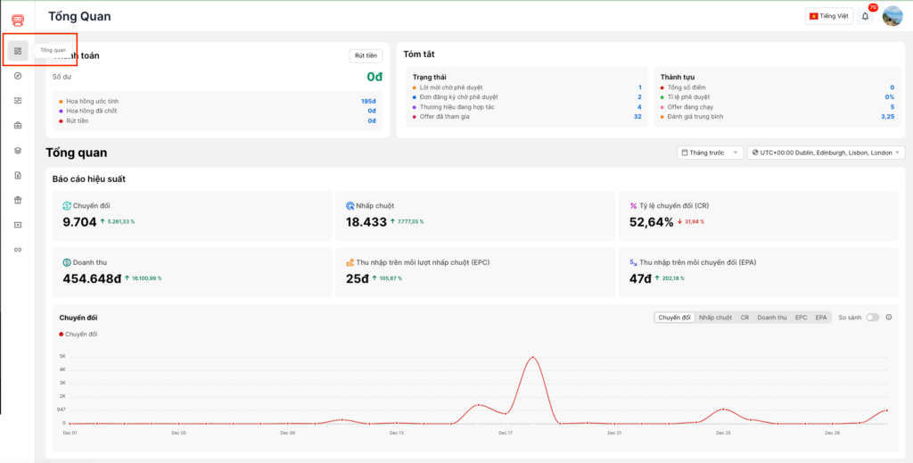913x463 pixels.
Task: Switch chart to CR tab
Action: (744, 318)
